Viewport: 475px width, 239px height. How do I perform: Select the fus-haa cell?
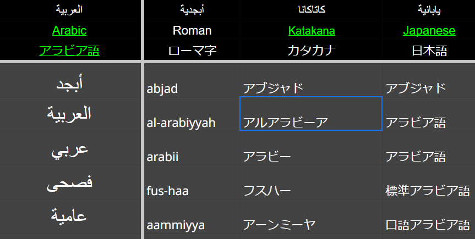[191, 191]
